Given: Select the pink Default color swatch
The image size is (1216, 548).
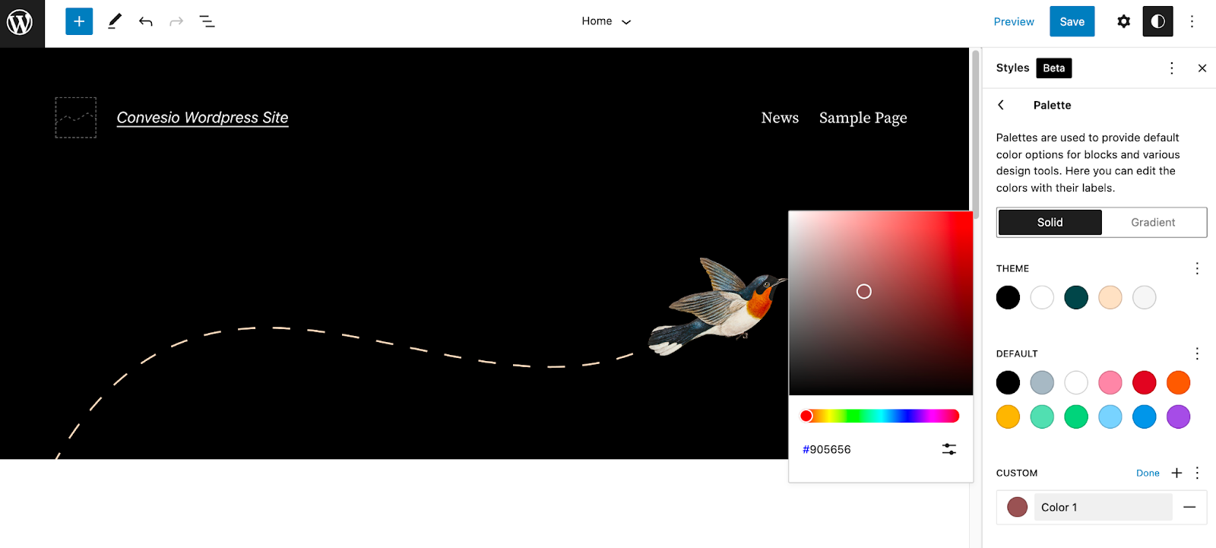Looking at the screenshot, I should [1110, 382].
